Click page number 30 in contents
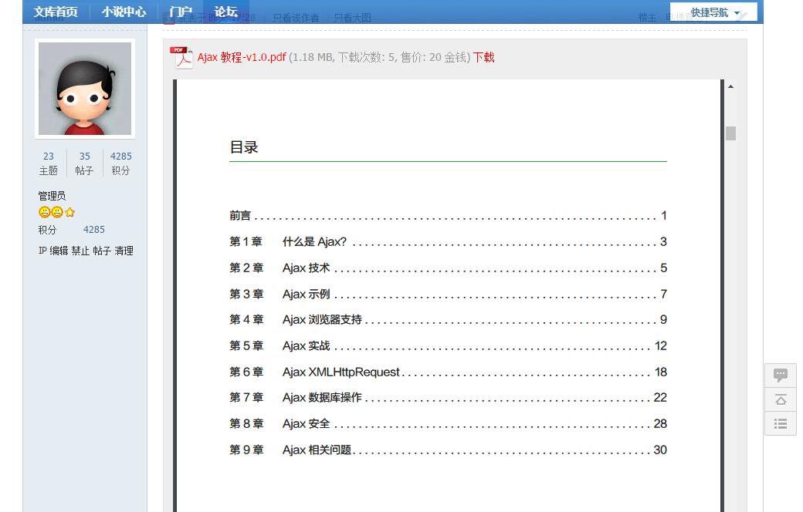This screenshot has width=803, height=512. click(660, 450)
